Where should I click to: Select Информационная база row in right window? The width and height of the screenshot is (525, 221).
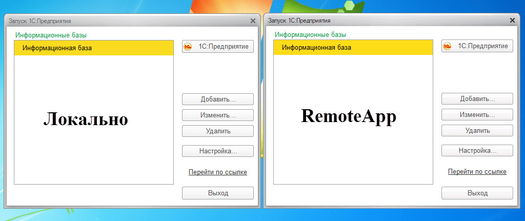click(x=353, y=48)
